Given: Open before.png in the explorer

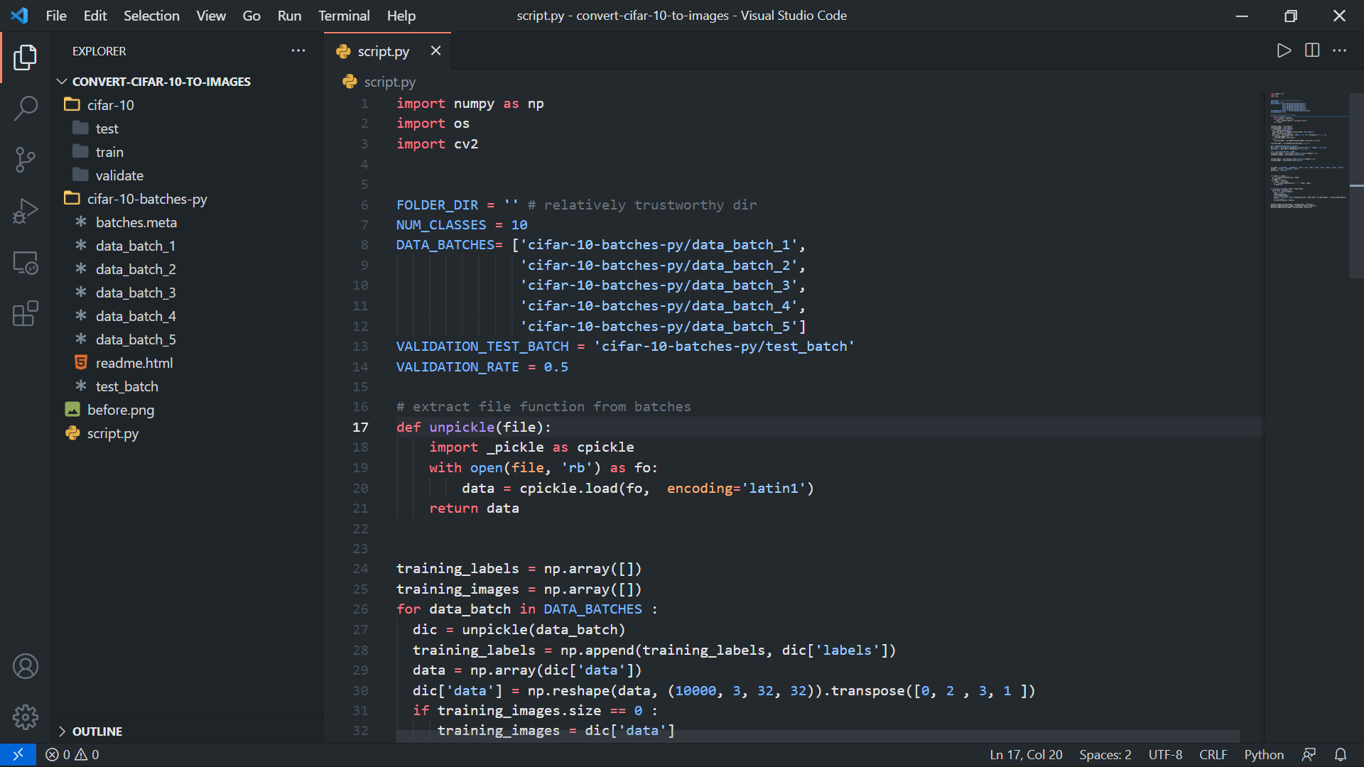Looking at the screenshot, I should click(x=120, y=410).
